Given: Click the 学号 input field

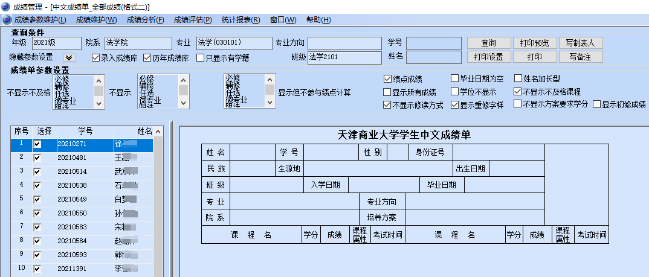Looking at the screenshot, I should coord(433,43).
